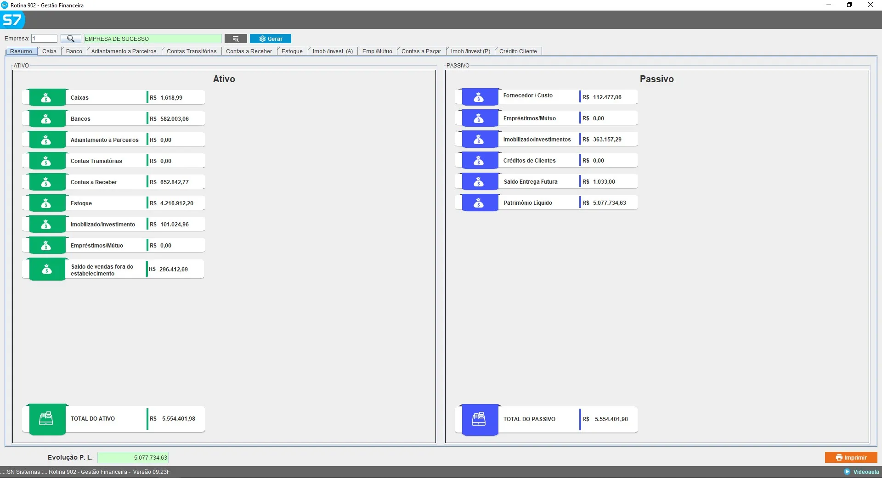Select the Estoque tab
Screen dimensions: 882x478
(x=292, y=51)
